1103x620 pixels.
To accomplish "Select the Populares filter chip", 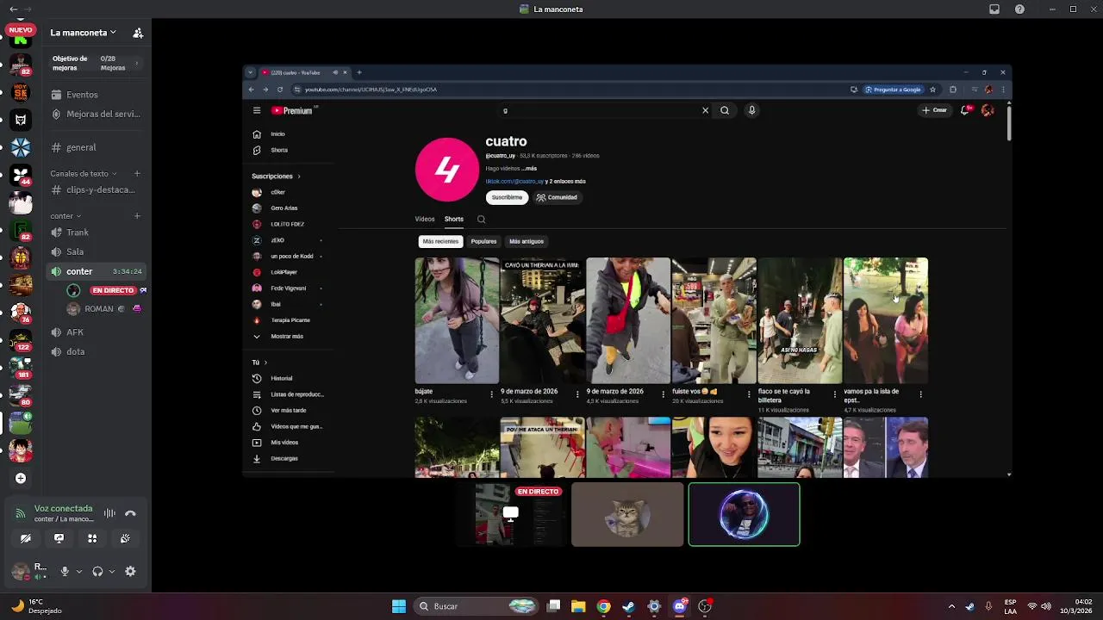I will (x=483, y=241).
